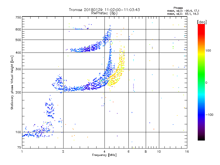Image resolution: width=220 pixels, height=165 pixels.
Task: Click the 'Phases' header text
Action: point(178,8)
